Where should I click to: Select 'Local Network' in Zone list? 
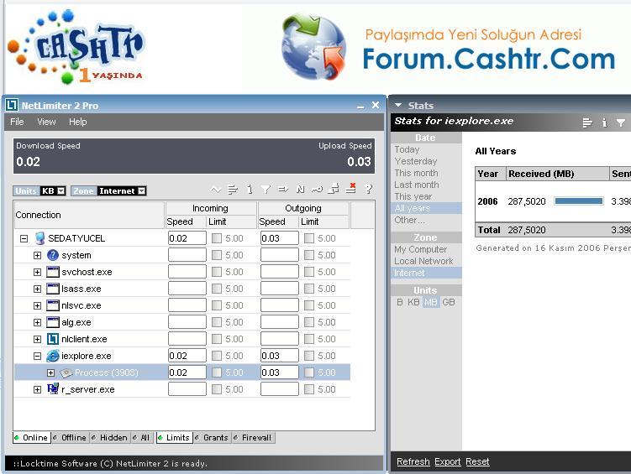tap(423, 261)
